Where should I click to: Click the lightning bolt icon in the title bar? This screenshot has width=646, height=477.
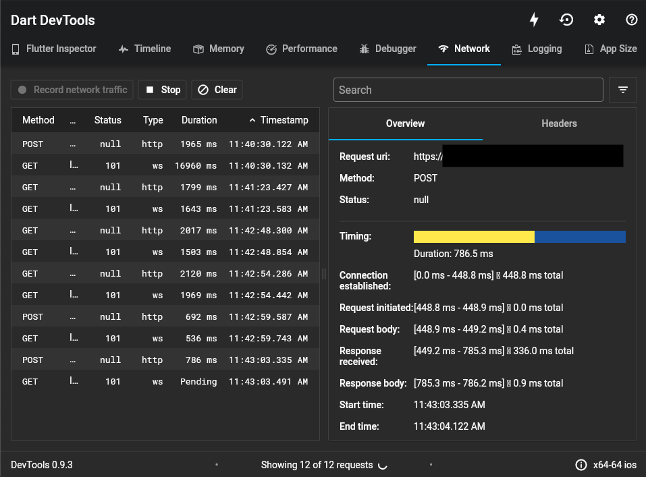[x=534, y=20]
